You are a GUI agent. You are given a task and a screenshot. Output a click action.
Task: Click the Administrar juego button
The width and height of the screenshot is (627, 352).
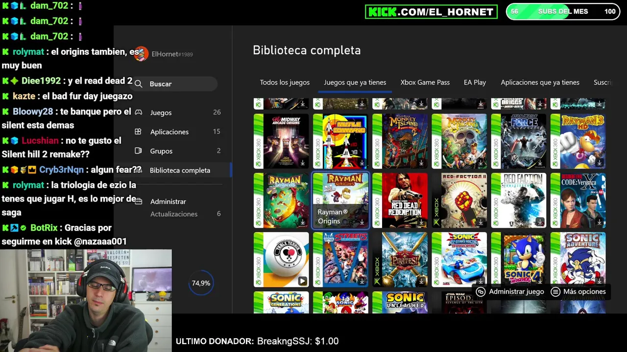coord(510,291)
